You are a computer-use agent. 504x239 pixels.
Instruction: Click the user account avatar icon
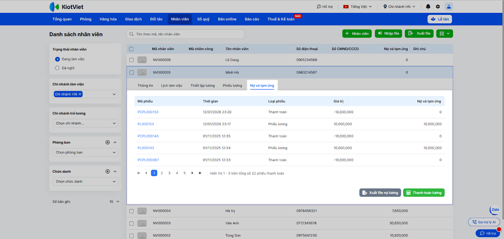pos(449,7)
